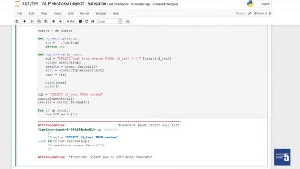The height and width of the screenshot is (169, 300).
Task: Cut selected cells with the scissors icon
Action: tap(32, 21)
